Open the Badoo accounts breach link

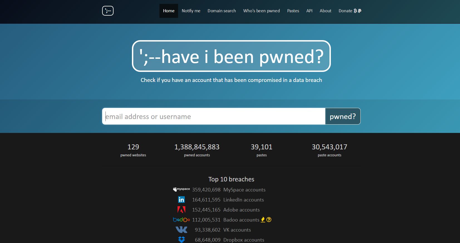pos(241,220)
